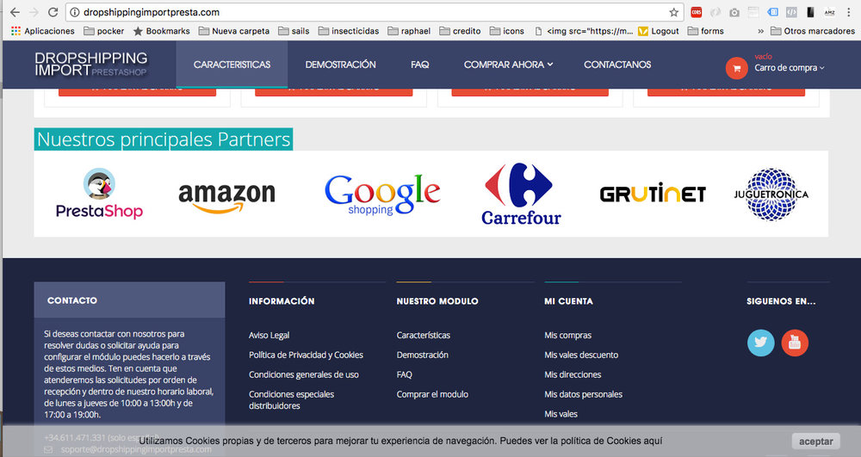Image resolution: width=861 pixels, height=457 pixels.
Task: Open the pocker bookmark folder
Action: click(x=104, y=31)
